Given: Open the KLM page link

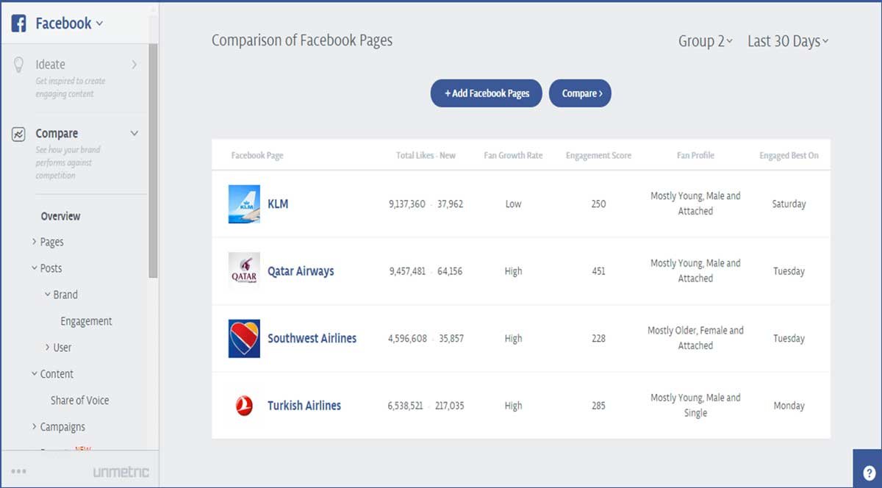Looking at the screenshot, I should [278, 204].
